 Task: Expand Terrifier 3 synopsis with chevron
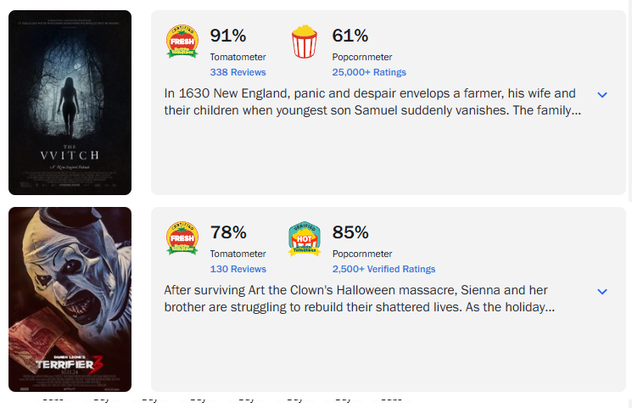[602, 292]
